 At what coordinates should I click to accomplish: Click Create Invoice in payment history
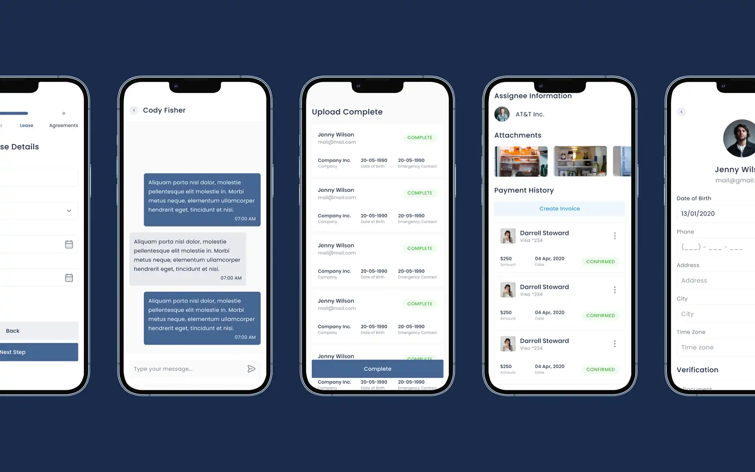[559, 208]
